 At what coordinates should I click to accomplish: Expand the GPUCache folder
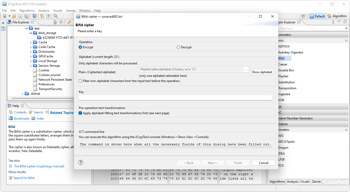(31, 56)
